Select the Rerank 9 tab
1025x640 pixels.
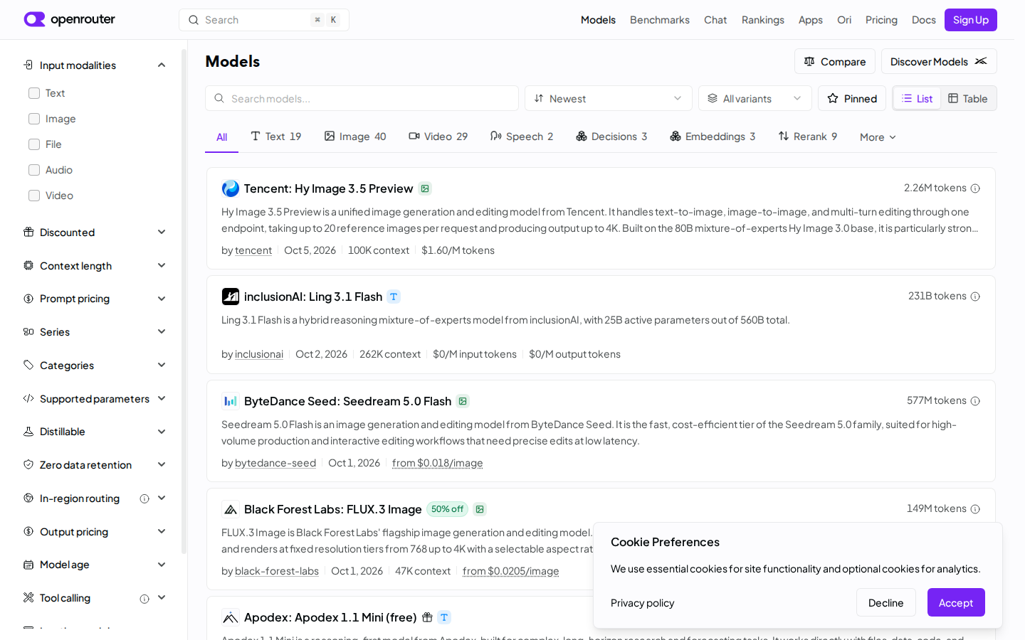[808, 137]
